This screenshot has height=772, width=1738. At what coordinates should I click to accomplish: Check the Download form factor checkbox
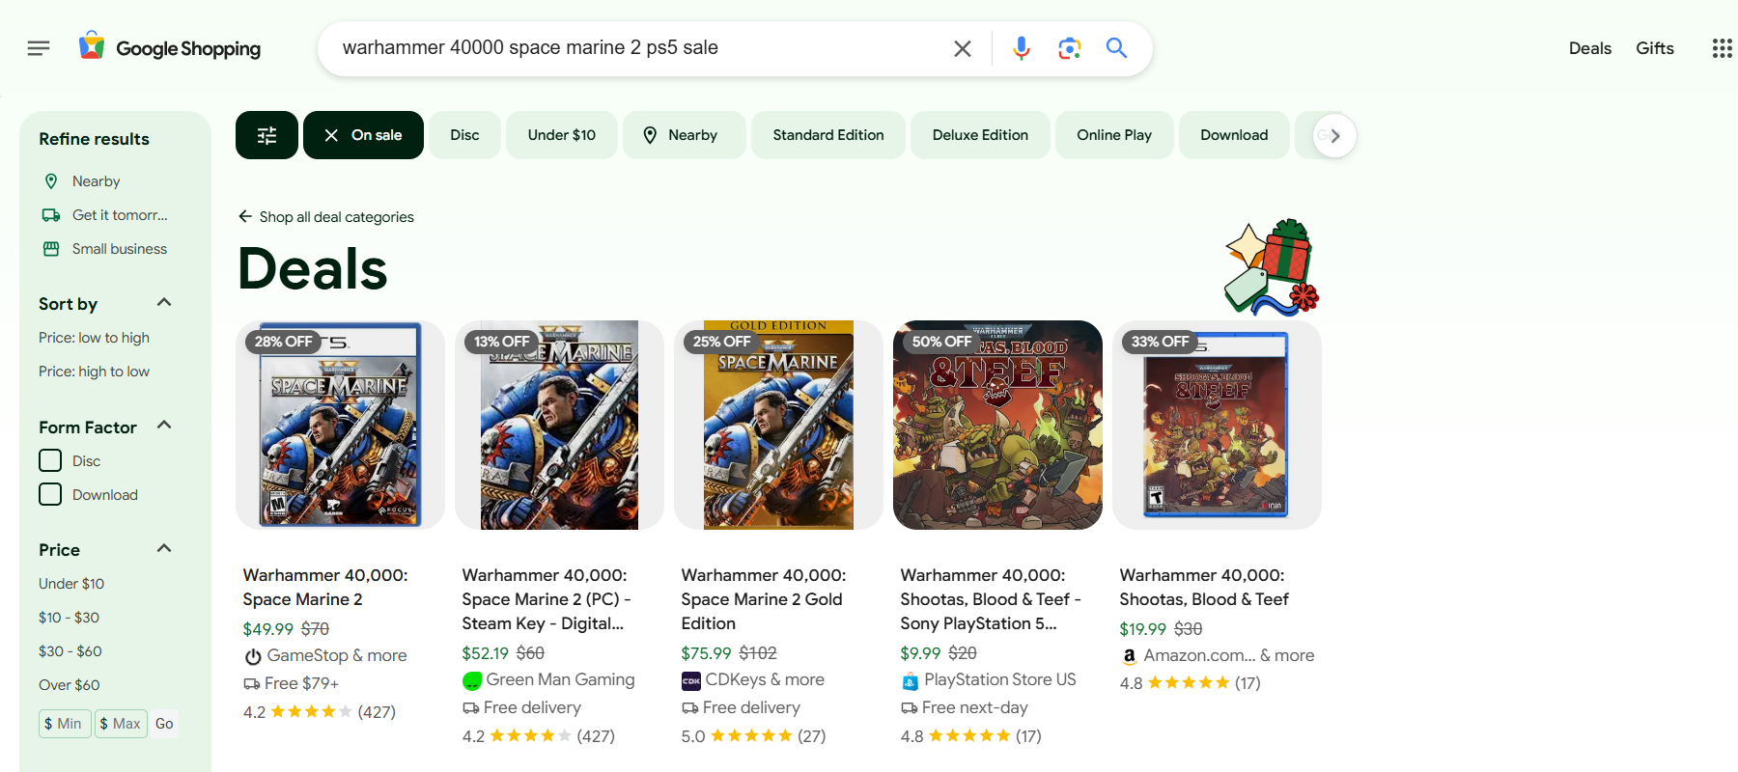click(x=49, y=493)
